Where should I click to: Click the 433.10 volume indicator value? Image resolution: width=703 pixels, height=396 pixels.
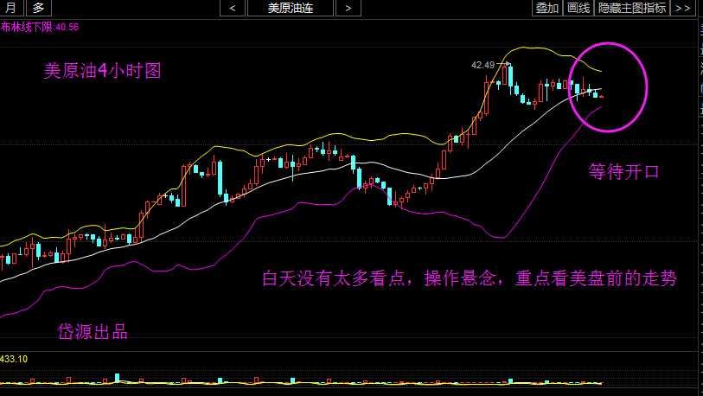(14, 359)
